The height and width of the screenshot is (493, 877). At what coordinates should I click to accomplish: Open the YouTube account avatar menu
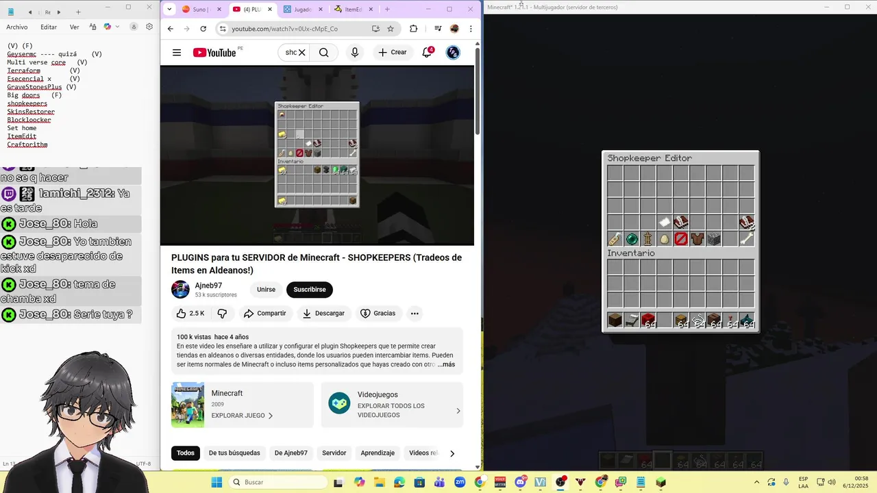pos(453,53)
